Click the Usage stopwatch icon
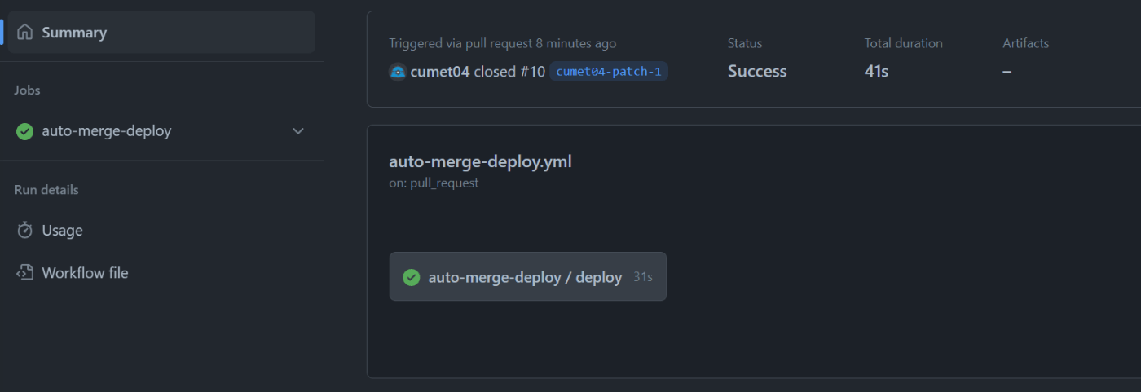This screenshot has height=392, width=1141. coord(25,231)
